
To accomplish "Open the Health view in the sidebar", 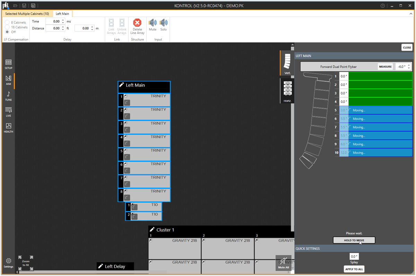I will click(8, 128).
